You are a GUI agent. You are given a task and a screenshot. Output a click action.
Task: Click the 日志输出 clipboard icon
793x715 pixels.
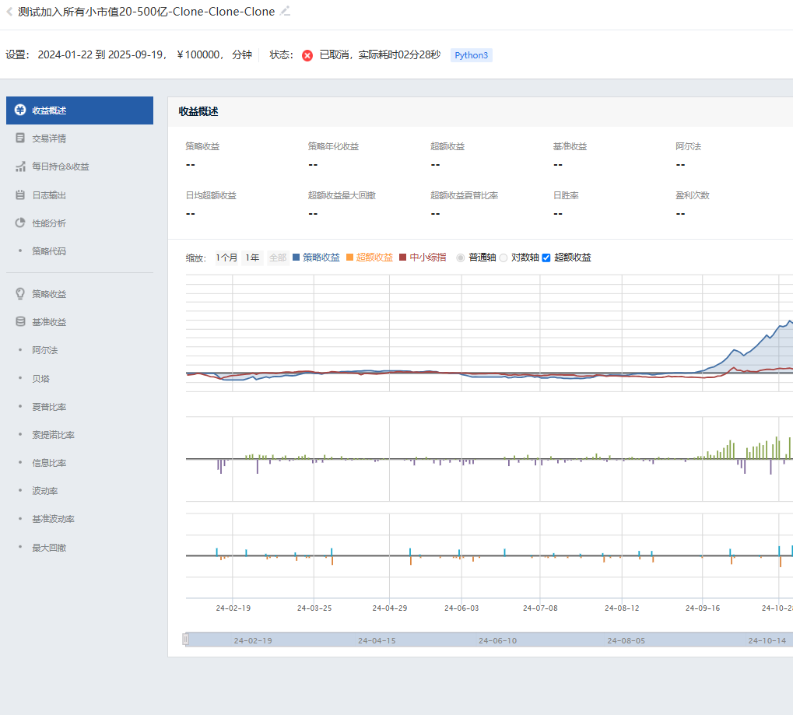pos(20,195)
